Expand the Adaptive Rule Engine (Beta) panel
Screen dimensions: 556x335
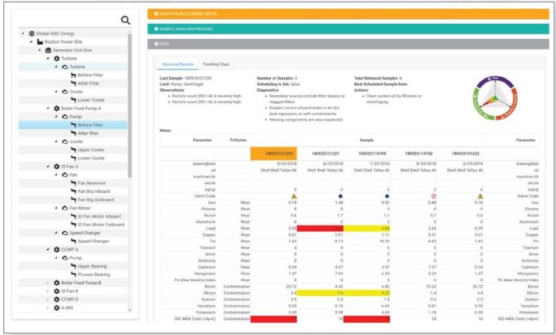tap(345, 14)
